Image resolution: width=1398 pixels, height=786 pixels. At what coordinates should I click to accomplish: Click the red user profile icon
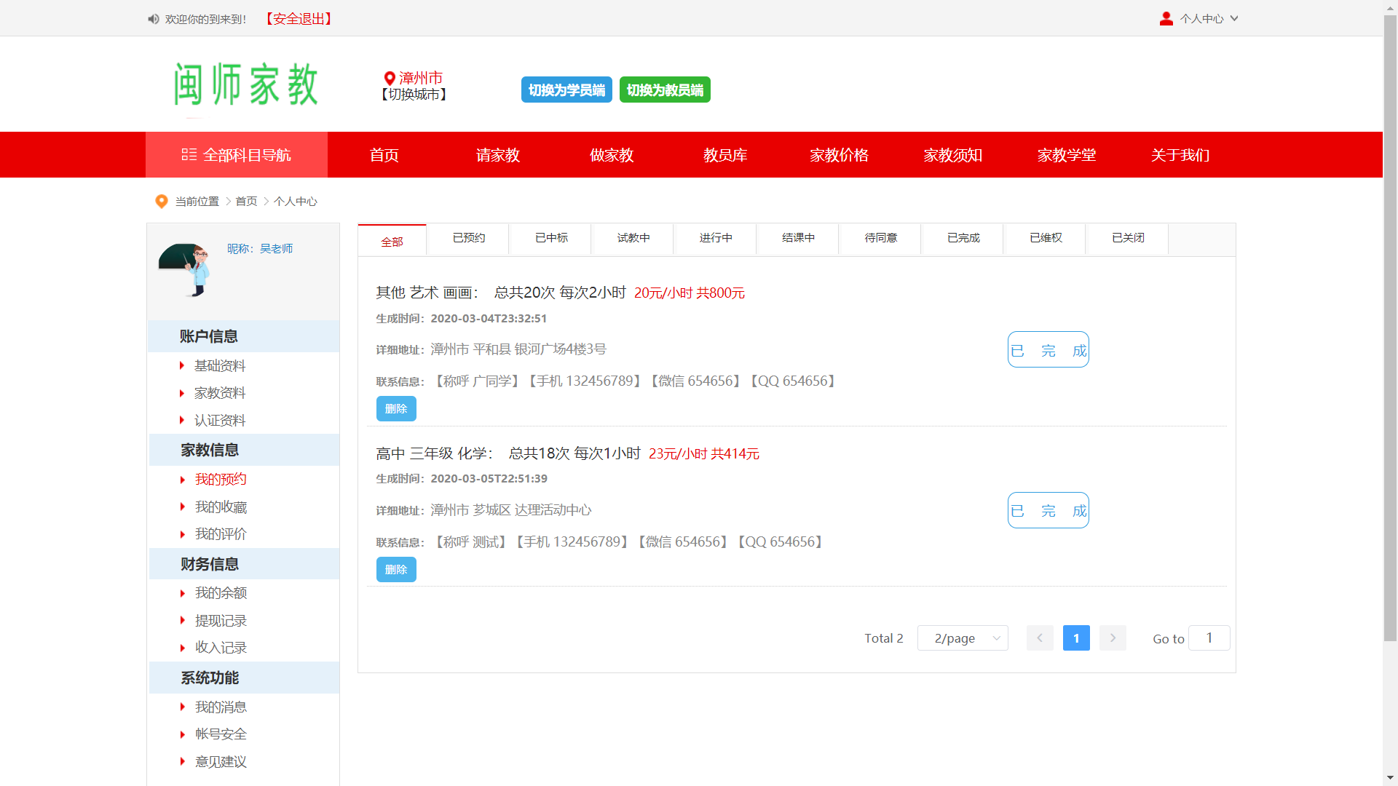1166,19
